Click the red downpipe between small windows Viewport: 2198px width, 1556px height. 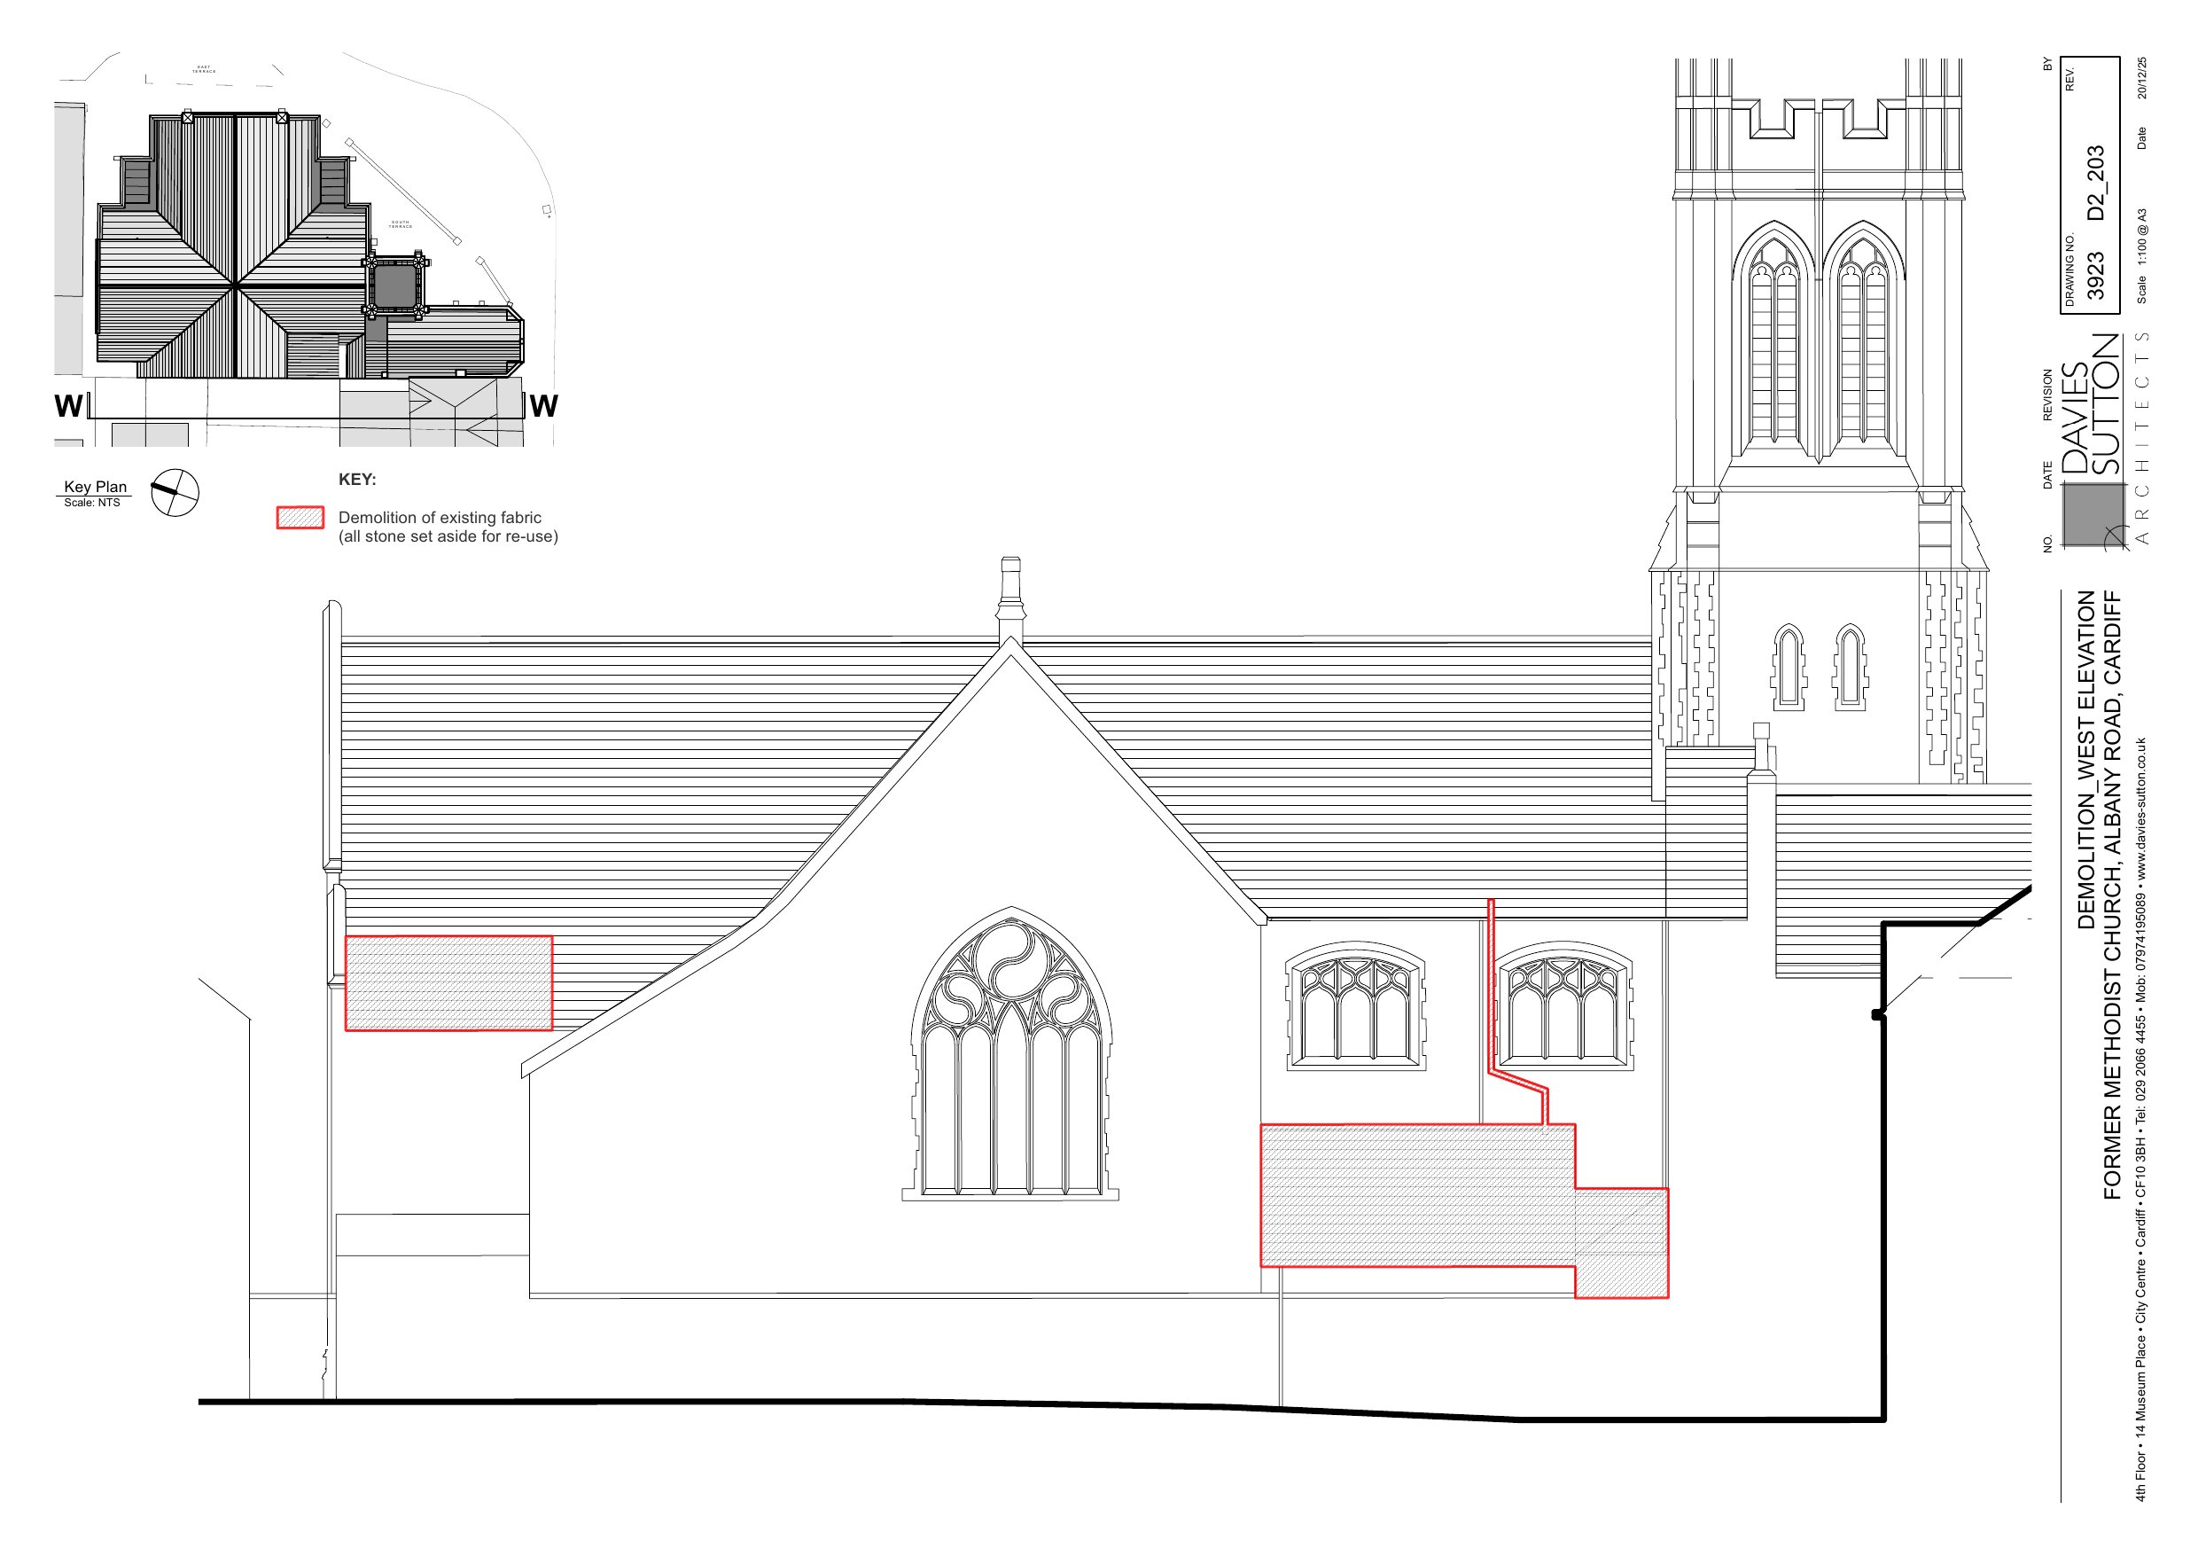pos(1492,987)
